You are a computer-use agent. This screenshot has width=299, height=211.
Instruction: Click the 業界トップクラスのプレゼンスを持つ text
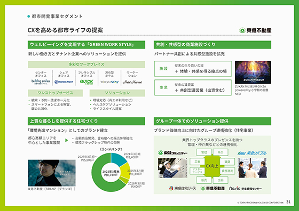[213, 140]
